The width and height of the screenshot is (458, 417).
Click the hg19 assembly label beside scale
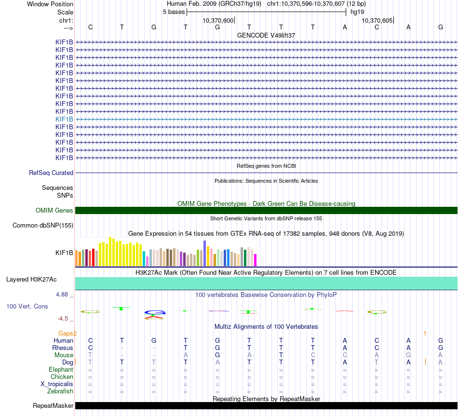[x=357, y=12]
